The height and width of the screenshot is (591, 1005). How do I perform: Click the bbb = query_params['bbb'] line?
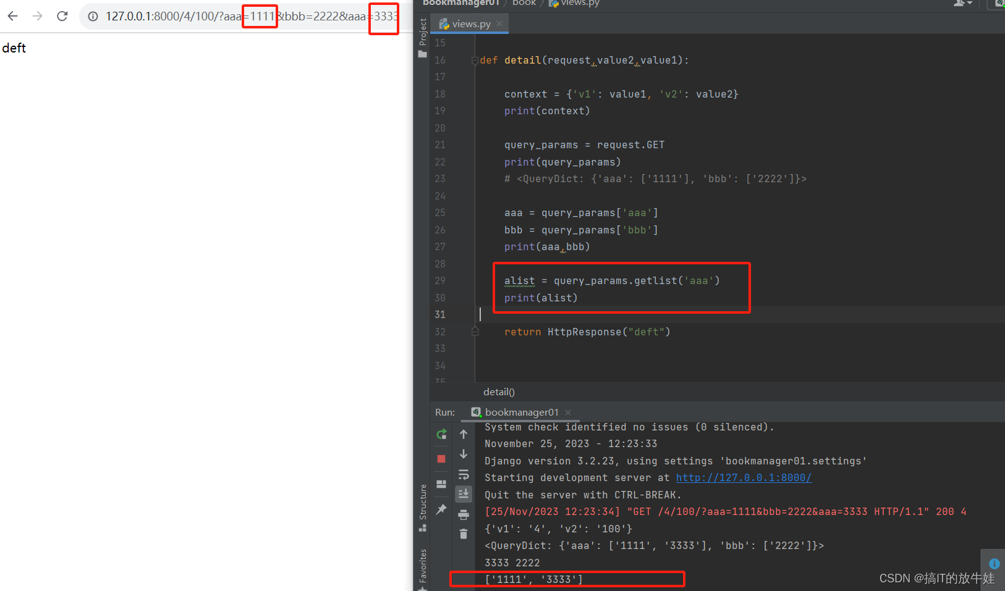coord(581,230)
